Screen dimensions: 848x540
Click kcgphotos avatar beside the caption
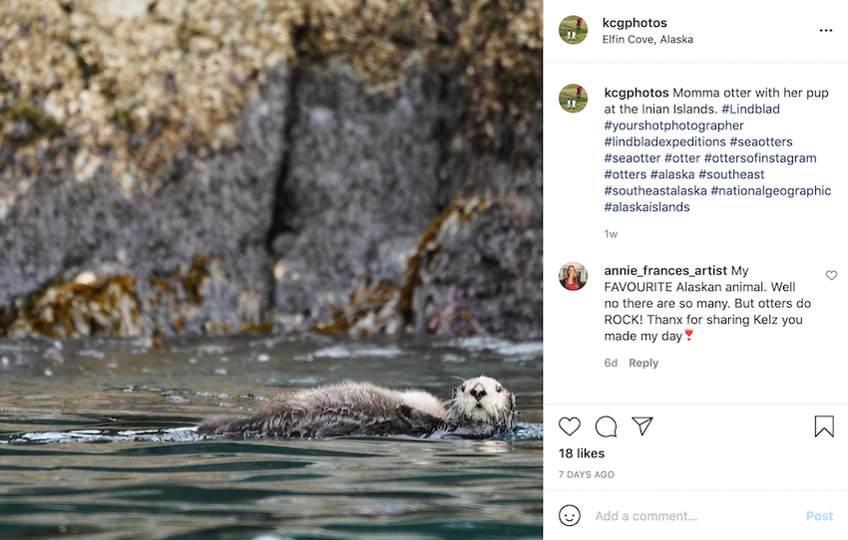[x=573, y=98]
